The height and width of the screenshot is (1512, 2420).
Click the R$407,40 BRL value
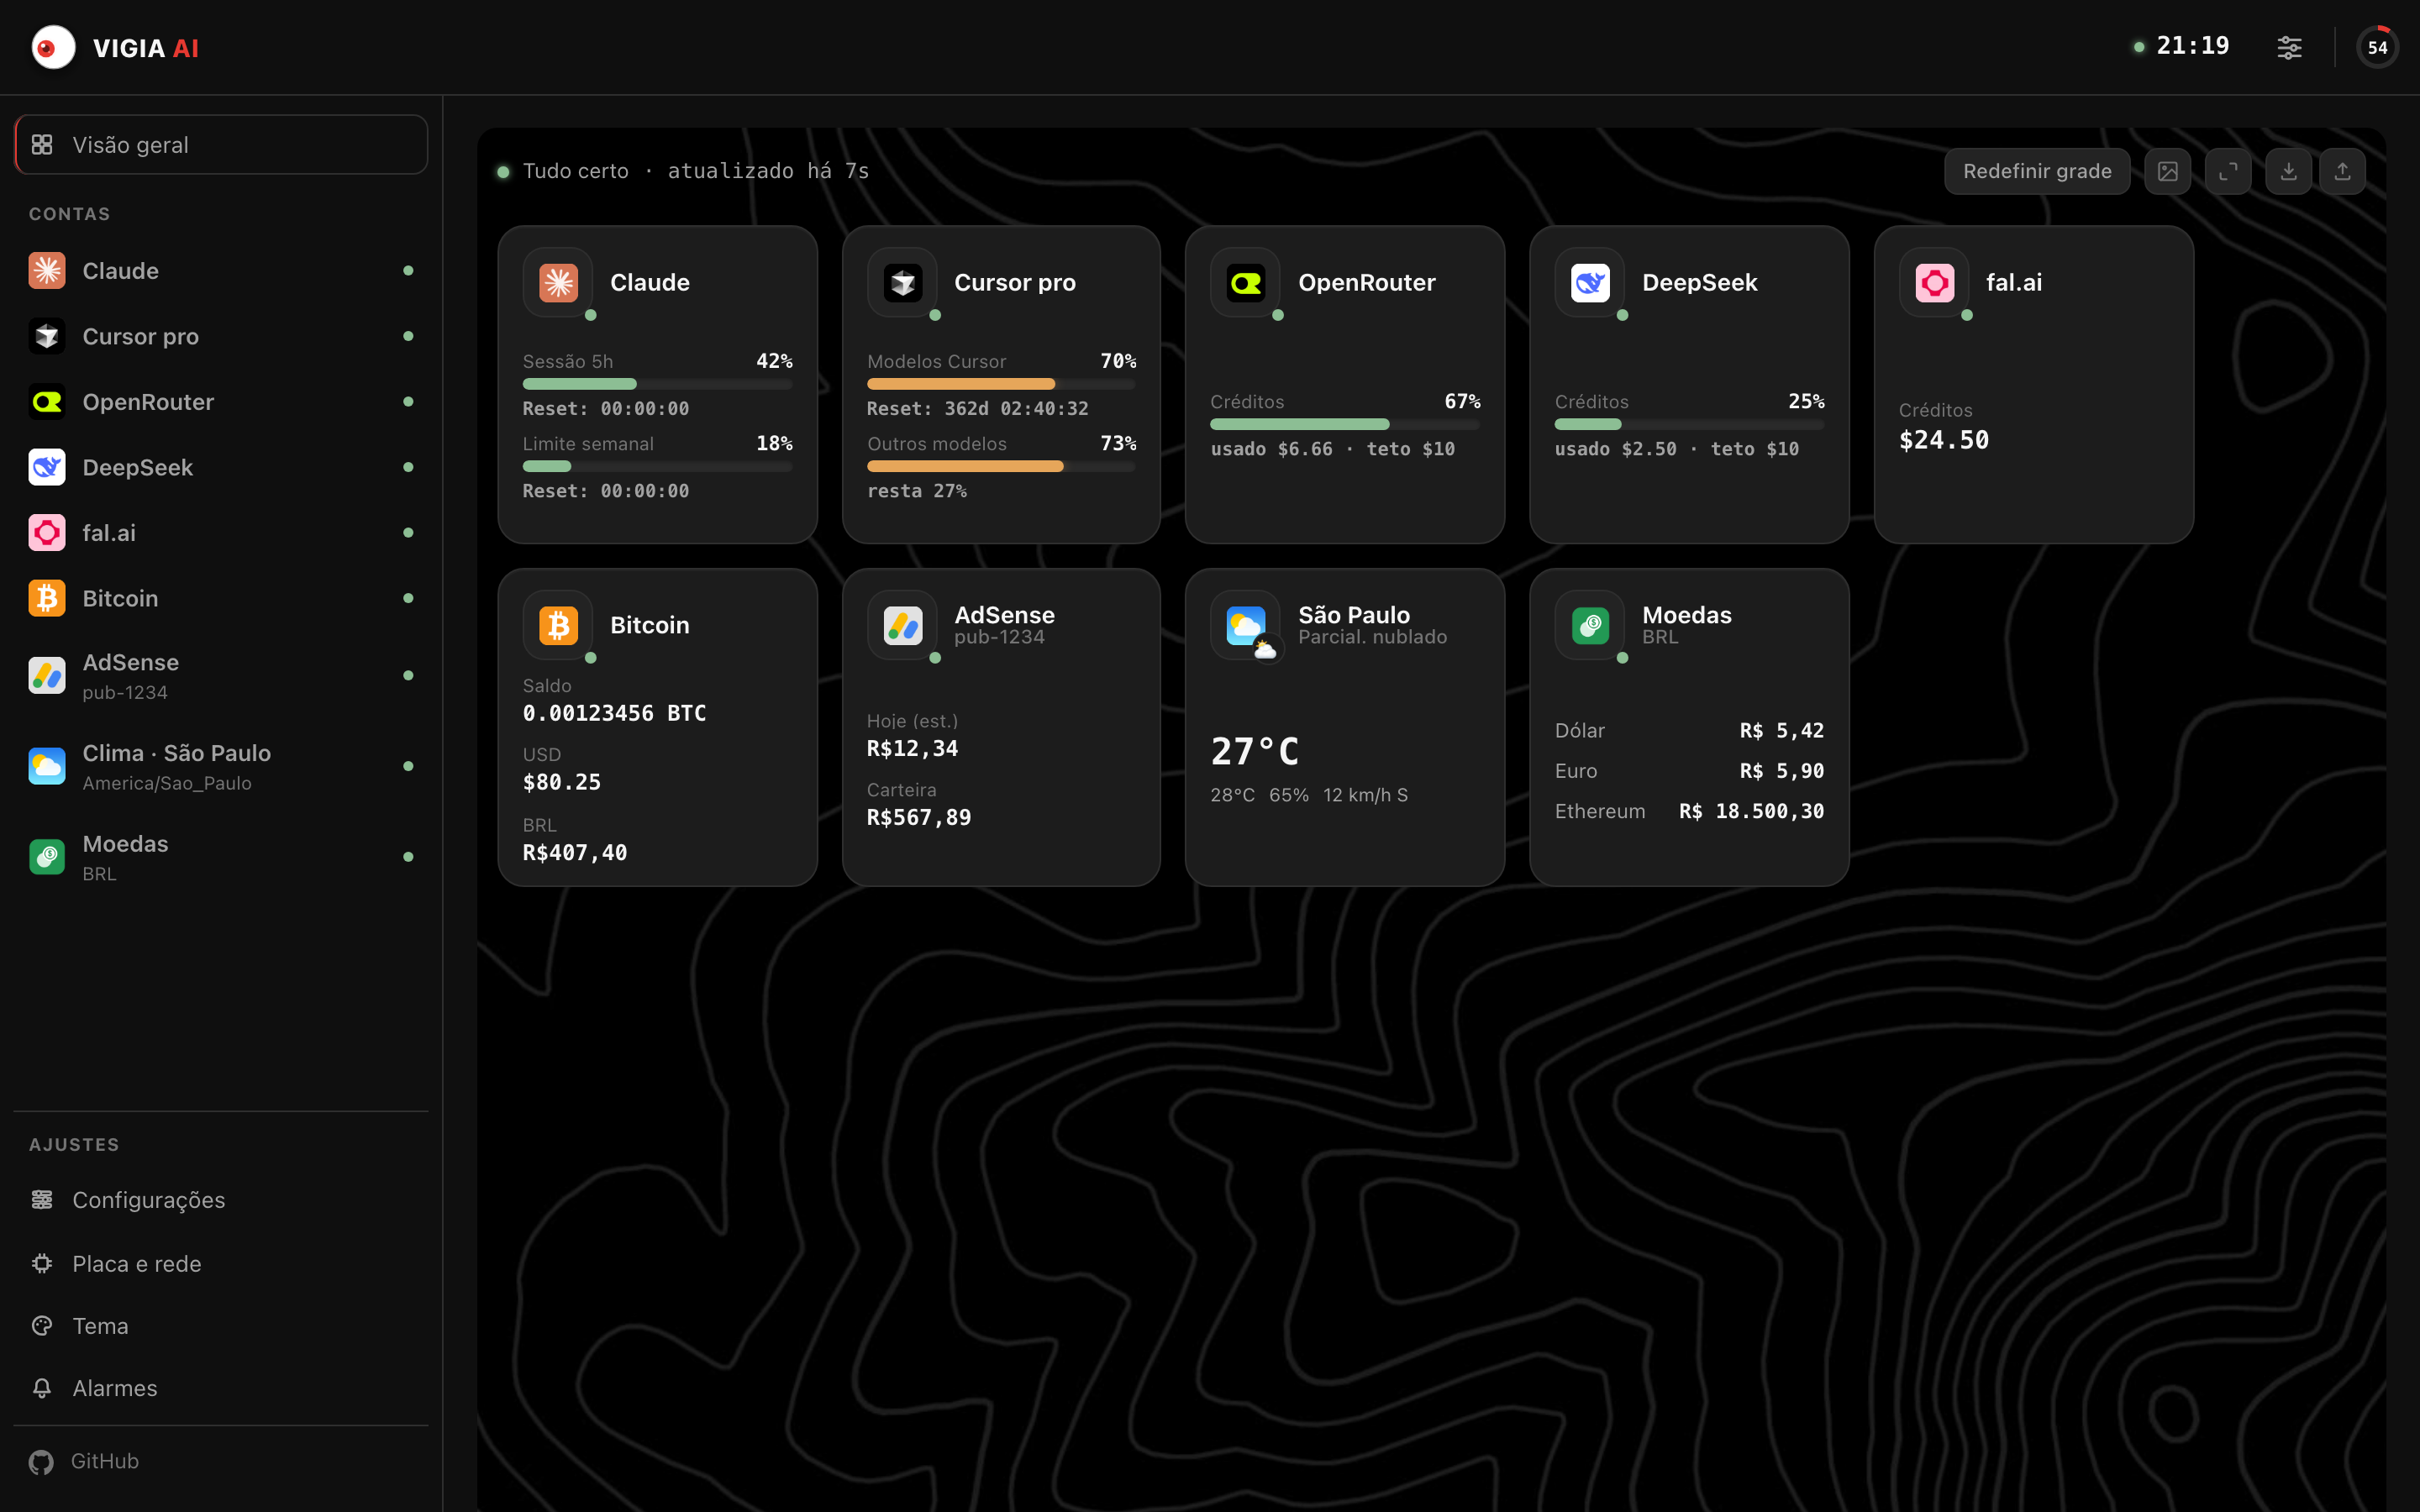point(575,853)
